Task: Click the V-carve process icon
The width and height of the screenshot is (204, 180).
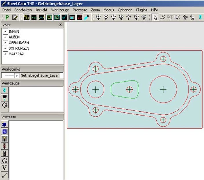Action: pyautogui.click(x=5, y=168)
